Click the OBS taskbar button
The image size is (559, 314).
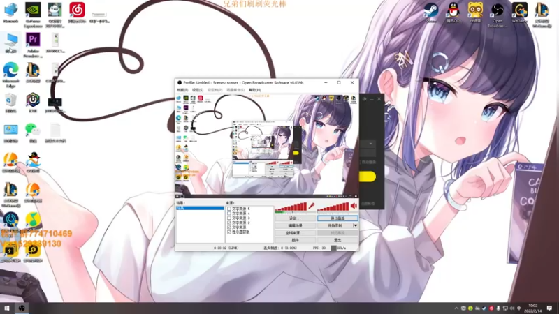click(x=22, y=308)
